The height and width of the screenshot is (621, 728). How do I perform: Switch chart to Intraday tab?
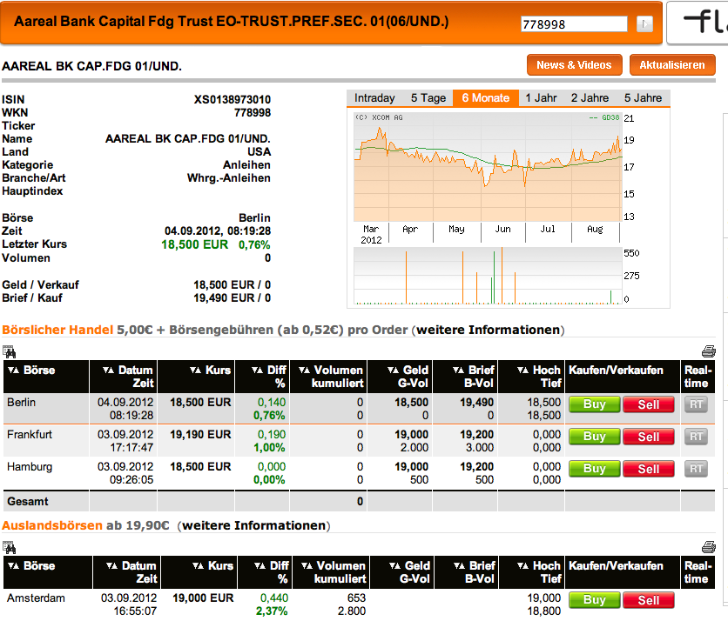[x=374, y=98]
